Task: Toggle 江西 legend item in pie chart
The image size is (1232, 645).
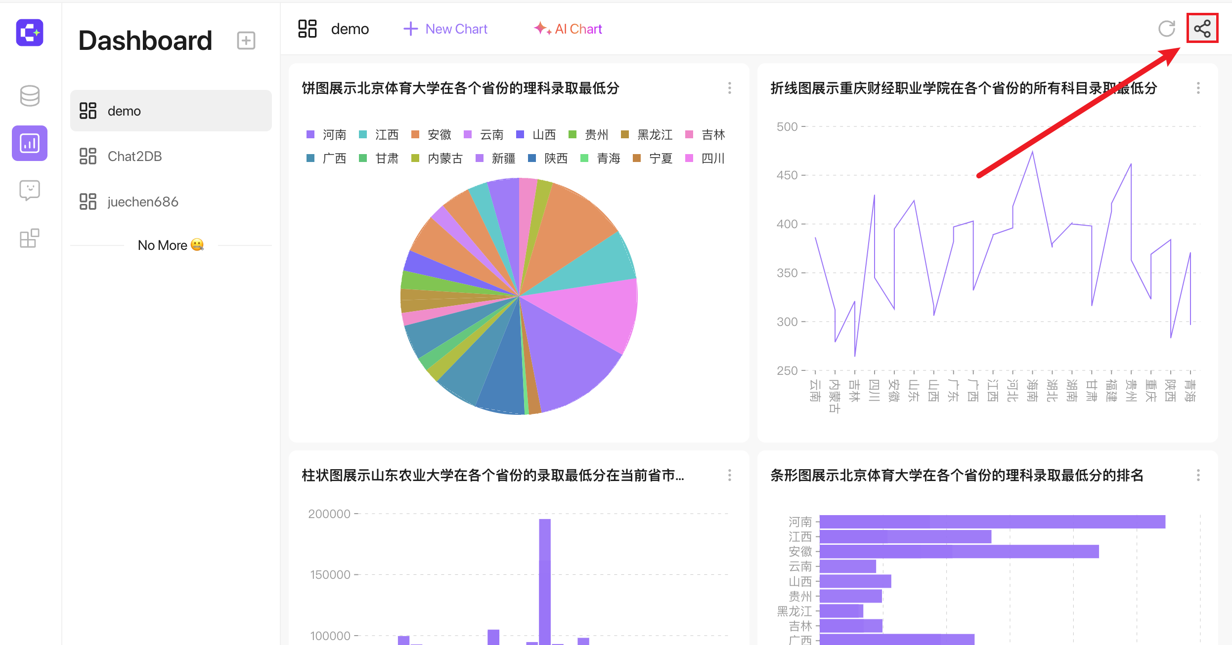Action: (x=379, y=134)
